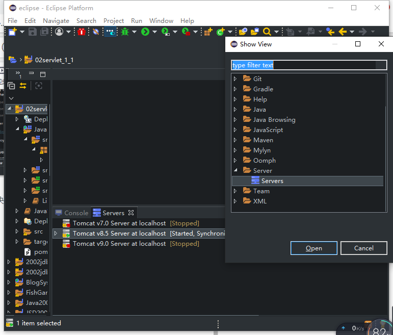Open the Window menu
Screen dimensions: 393x335
pos(161,20)
